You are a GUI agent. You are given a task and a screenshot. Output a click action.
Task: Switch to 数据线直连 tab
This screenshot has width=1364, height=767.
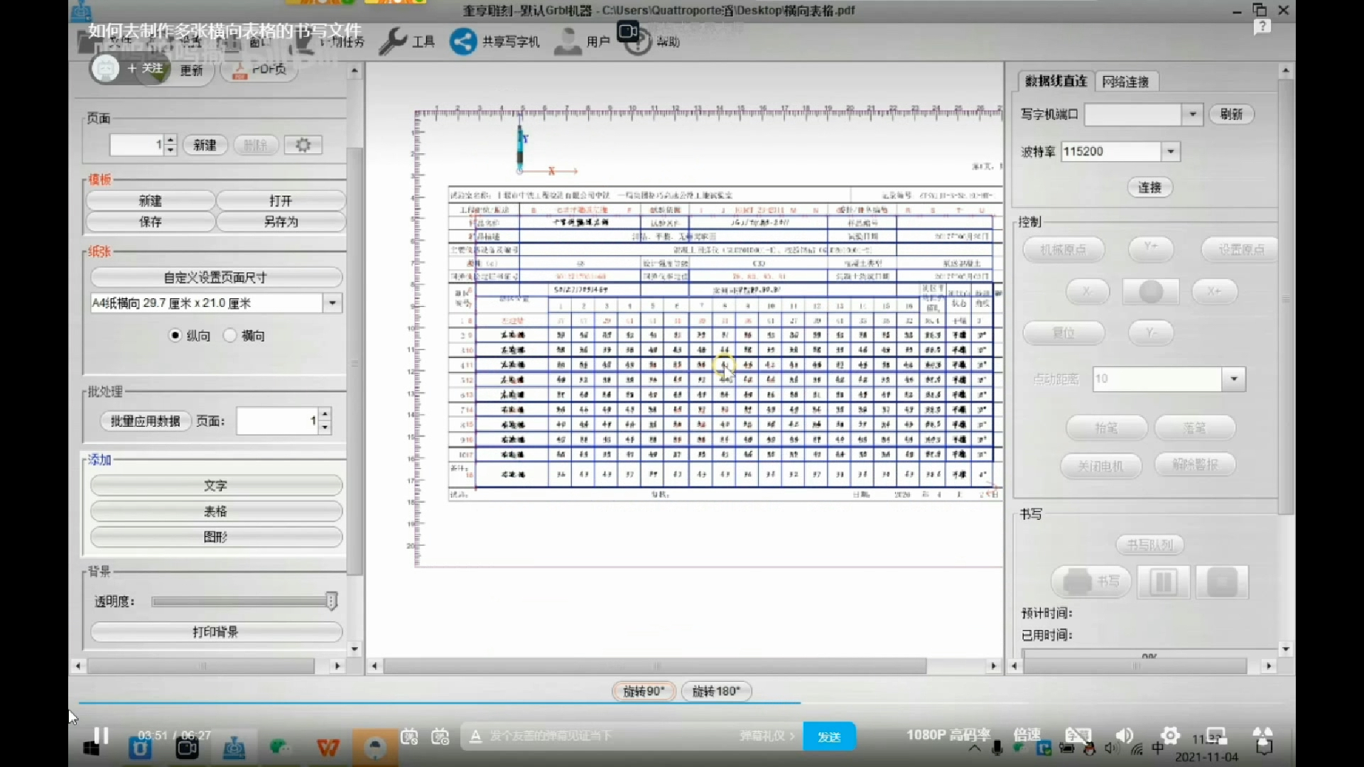click(1056, 81)
